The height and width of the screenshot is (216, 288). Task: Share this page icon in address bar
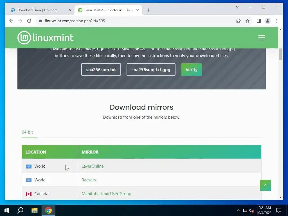[238, 21]
